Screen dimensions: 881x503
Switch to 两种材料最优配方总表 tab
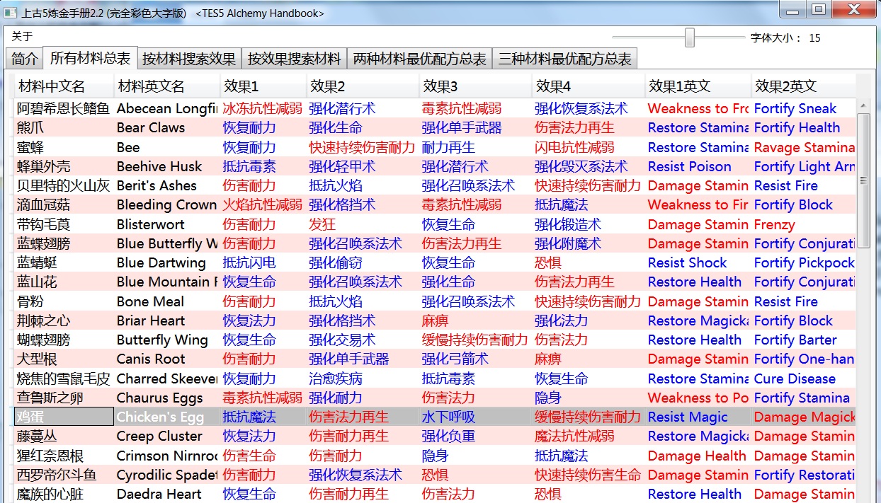(420, 59)
